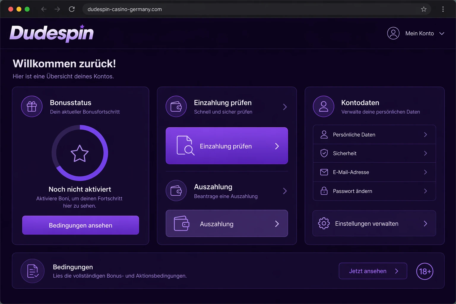Click 'Verwalte deine persönlichen Daten' subtitle

tap(381, 112)
